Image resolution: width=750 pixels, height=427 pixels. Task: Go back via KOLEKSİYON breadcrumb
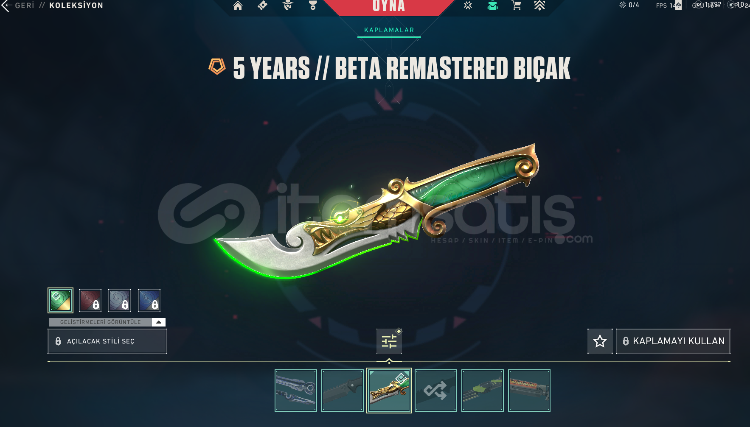[x=76, y=6]
